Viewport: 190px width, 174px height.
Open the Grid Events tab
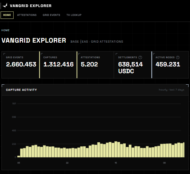click(51, 15)
